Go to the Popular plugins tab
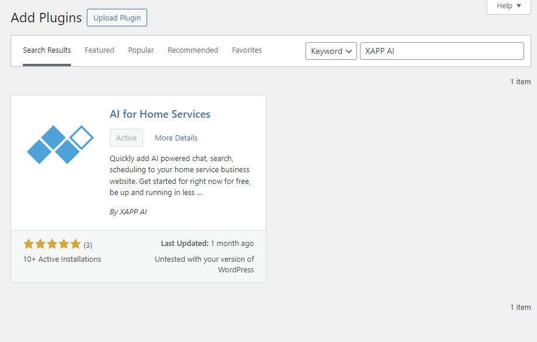Screen dimensions: 537x342 coord(141,50)
